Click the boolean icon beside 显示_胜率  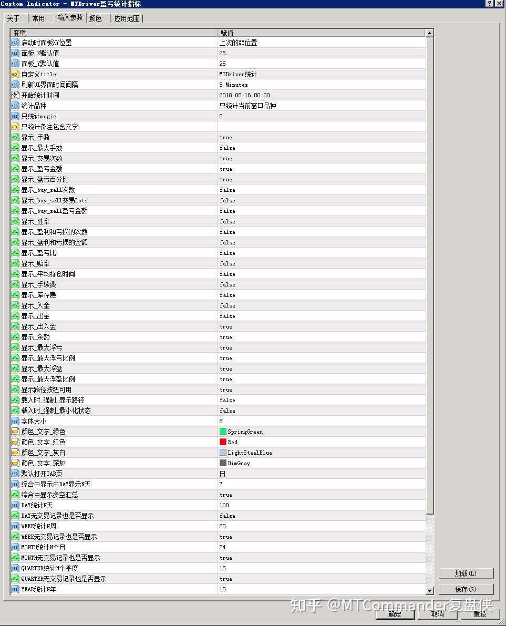click(x=14, y=221)
